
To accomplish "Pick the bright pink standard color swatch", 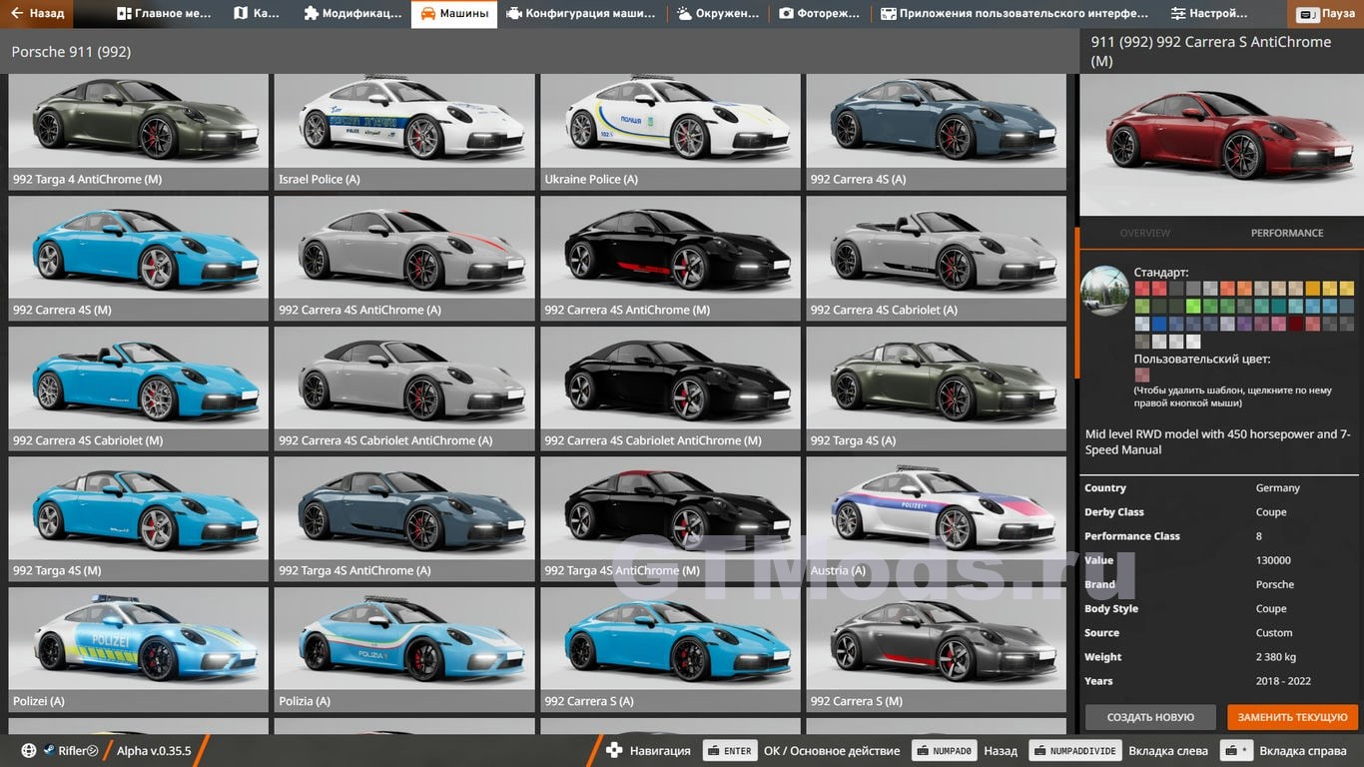I will click(1279, 324).
